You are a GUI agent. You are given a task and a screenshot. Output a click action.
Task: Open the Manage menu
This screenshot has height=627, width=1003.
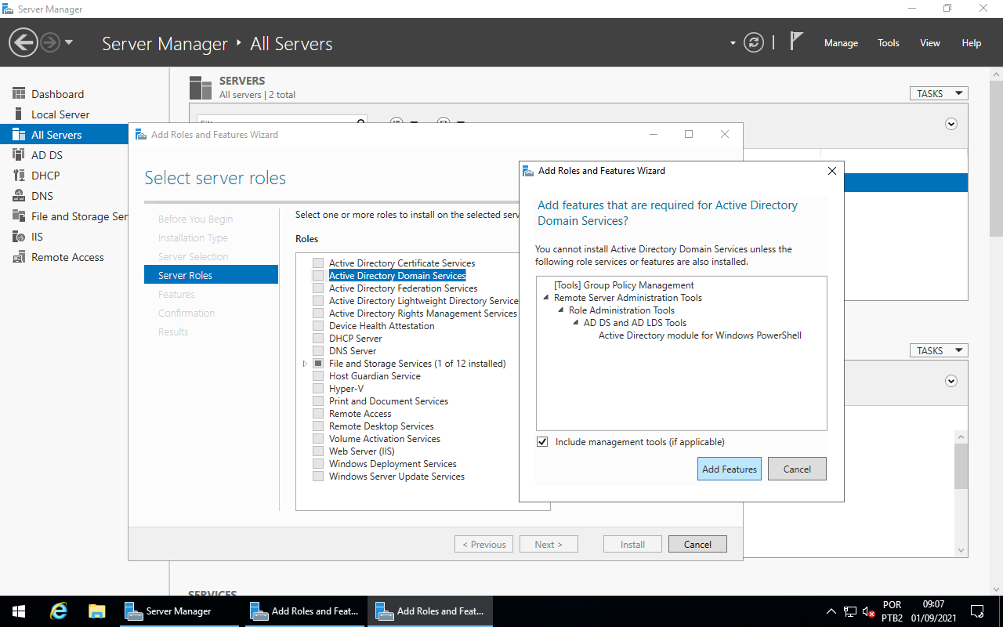click(841, 43)
